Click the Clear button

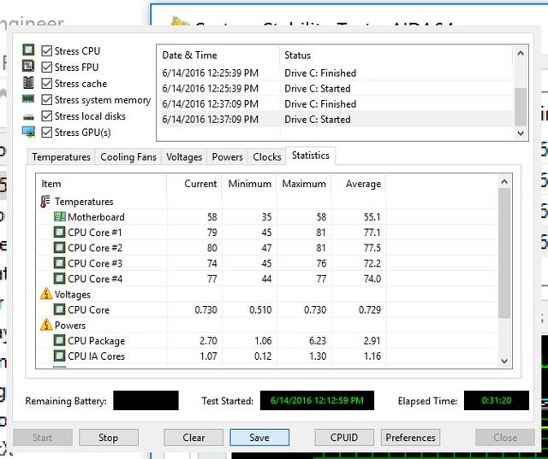coord(194,438)
